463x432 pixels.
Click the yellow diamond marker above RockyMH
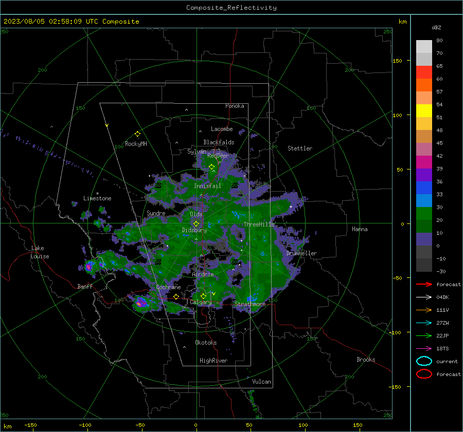pos(137,134)
